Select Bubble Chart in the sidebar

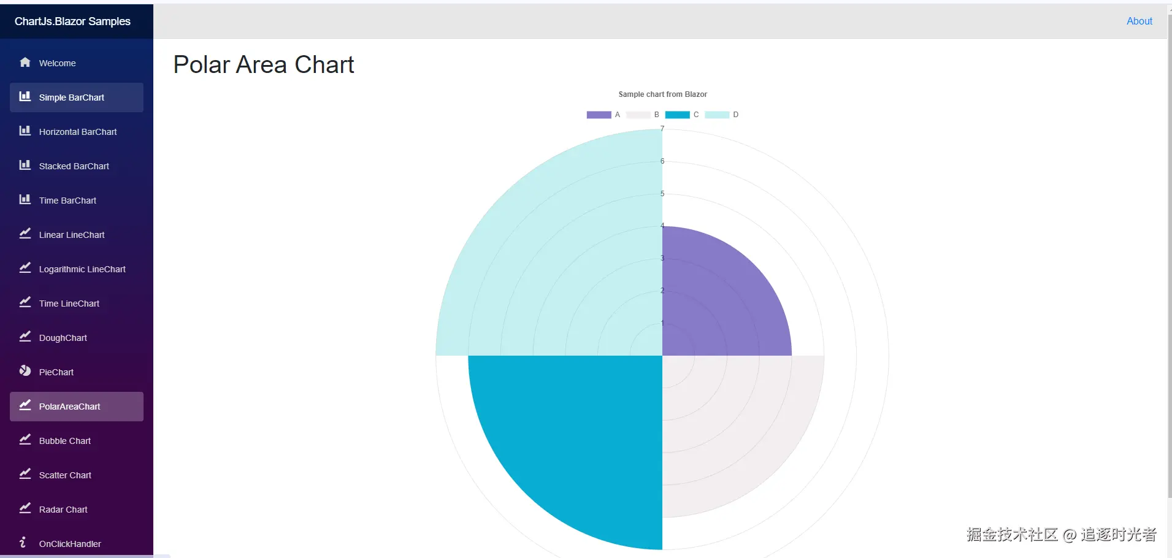coord(65,441)
